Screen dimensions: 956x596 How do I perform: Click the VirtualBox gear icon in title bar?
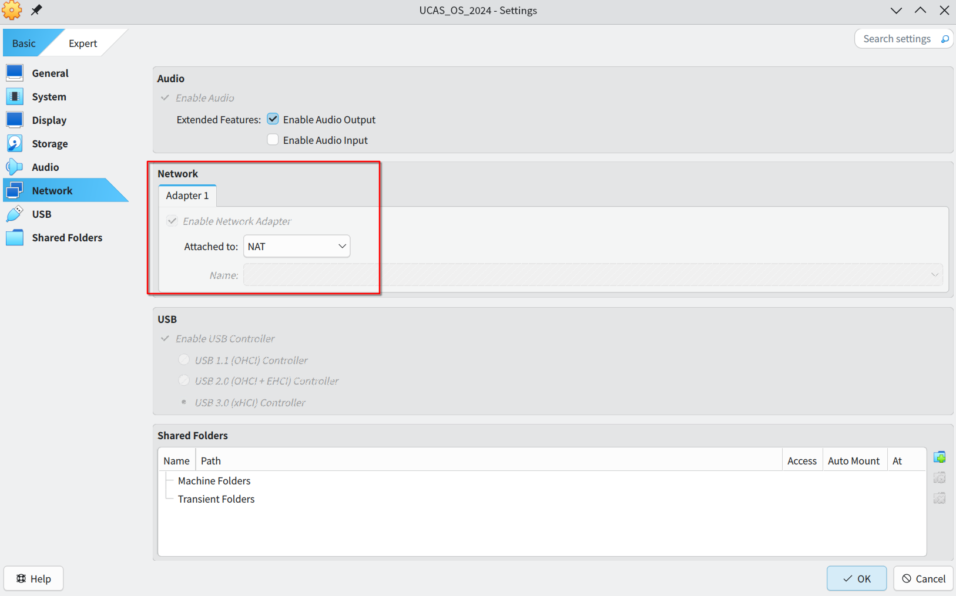[12, 10]
